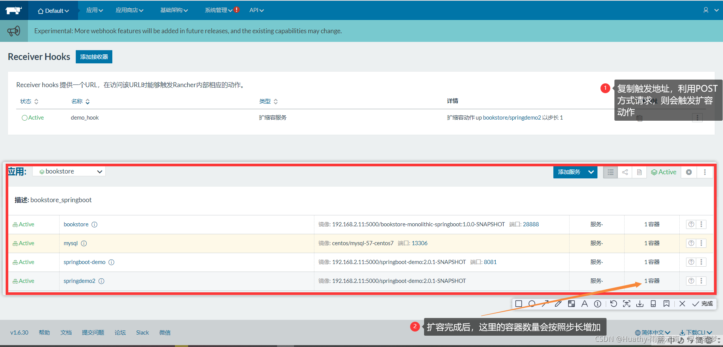Viewport: 723px width, 347px height.
Task: Select the pencil tool in screenshot toolbar
Action: click(x=558, y=304)
